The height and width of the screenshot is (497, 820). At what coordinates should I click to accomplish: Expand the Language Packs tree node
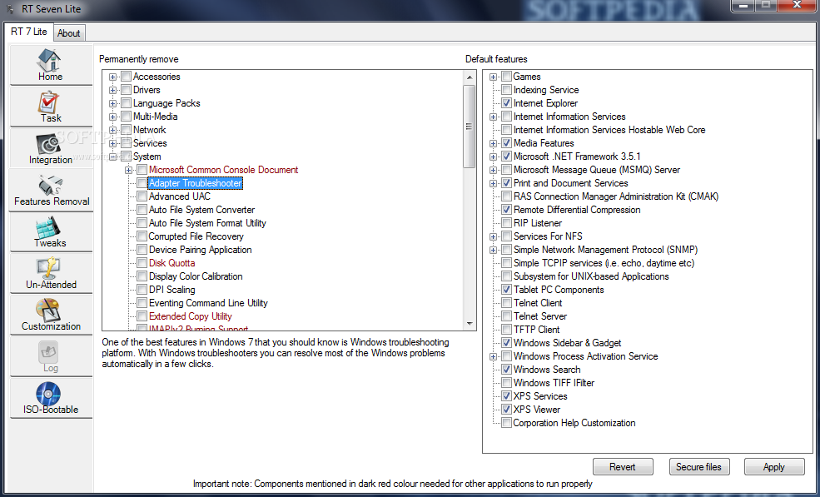pos(112,103)
